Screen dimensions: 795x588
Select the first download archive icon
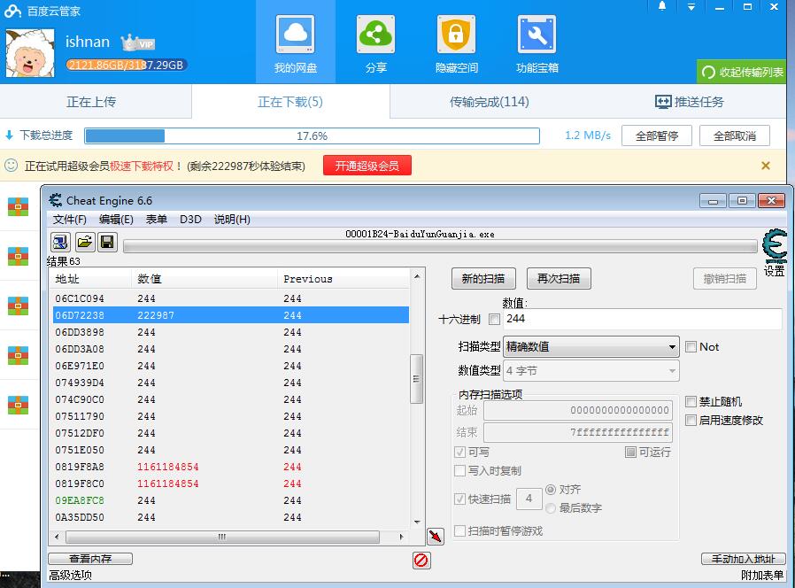point(18,206)
